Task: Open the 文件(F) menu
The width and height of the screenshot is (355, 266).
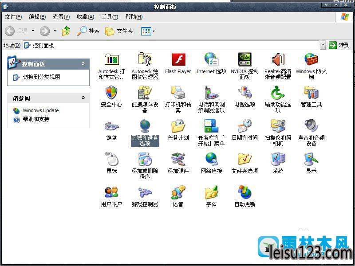Action: point(13,17)
